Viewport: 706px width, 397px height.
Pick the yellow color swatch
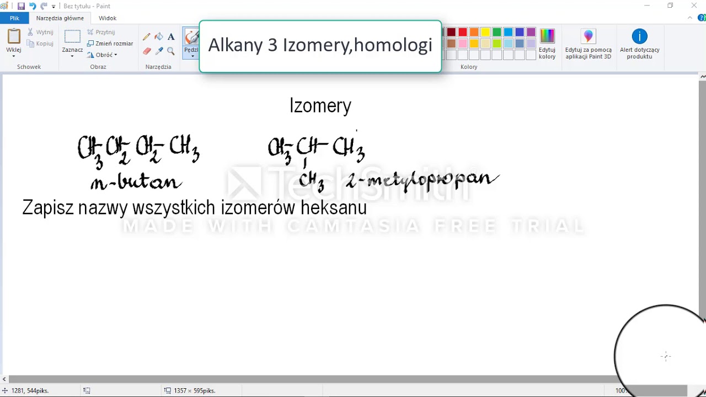coord(485,32)
